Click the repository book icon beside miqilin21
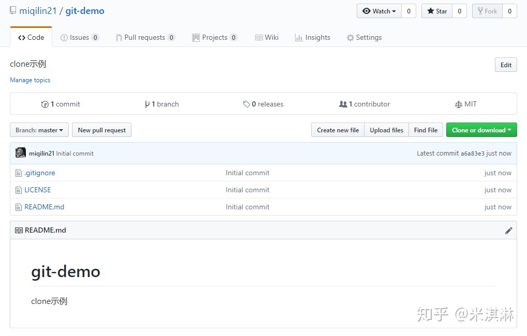527x336 pixels. 13,10
